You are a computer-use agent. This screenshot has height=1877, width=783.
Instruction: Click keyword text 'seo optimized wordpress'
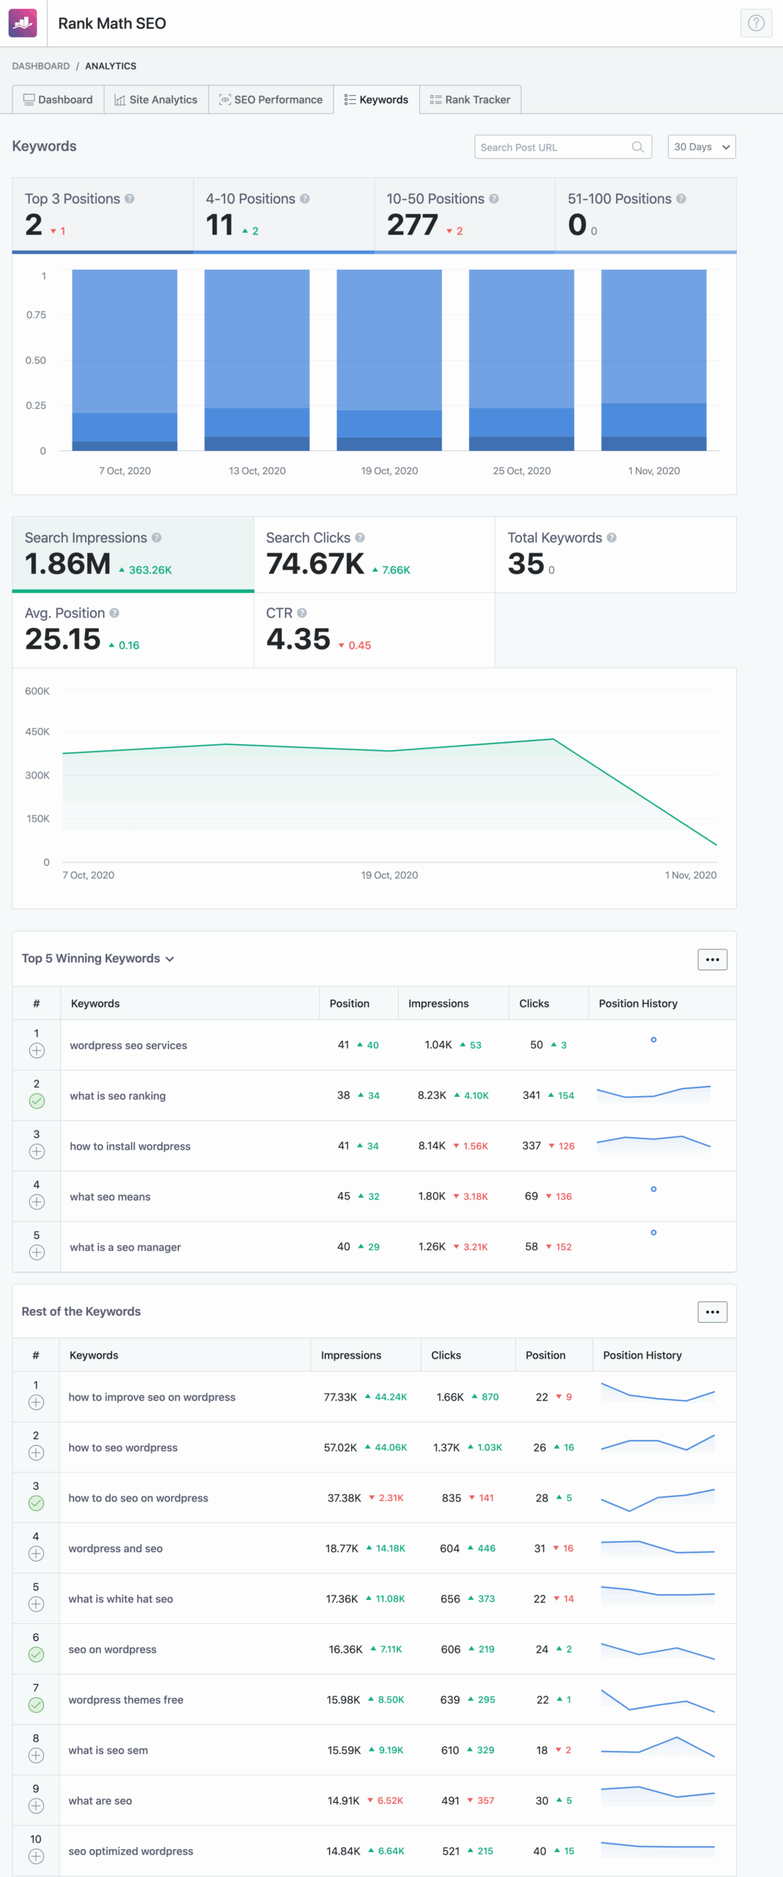[x=130, y=1851]
